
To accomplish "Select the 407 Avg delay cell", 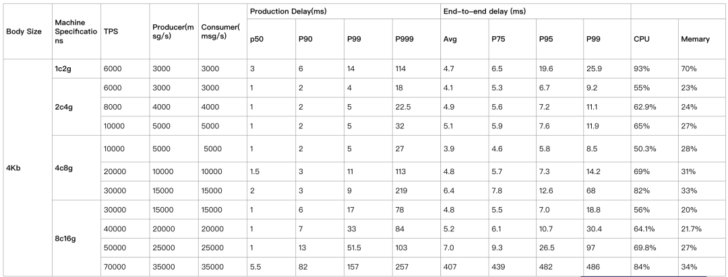I will 464,267.
